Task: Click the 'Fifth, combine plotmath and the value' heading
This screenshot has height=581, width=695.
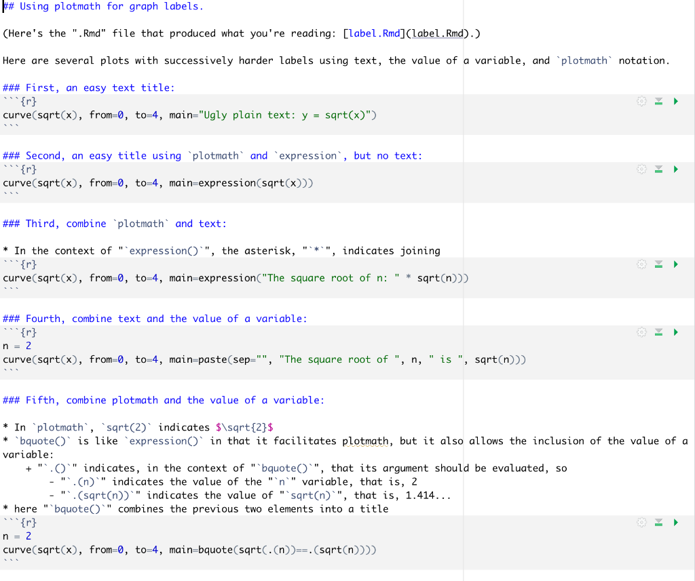Action: [164, 400]
